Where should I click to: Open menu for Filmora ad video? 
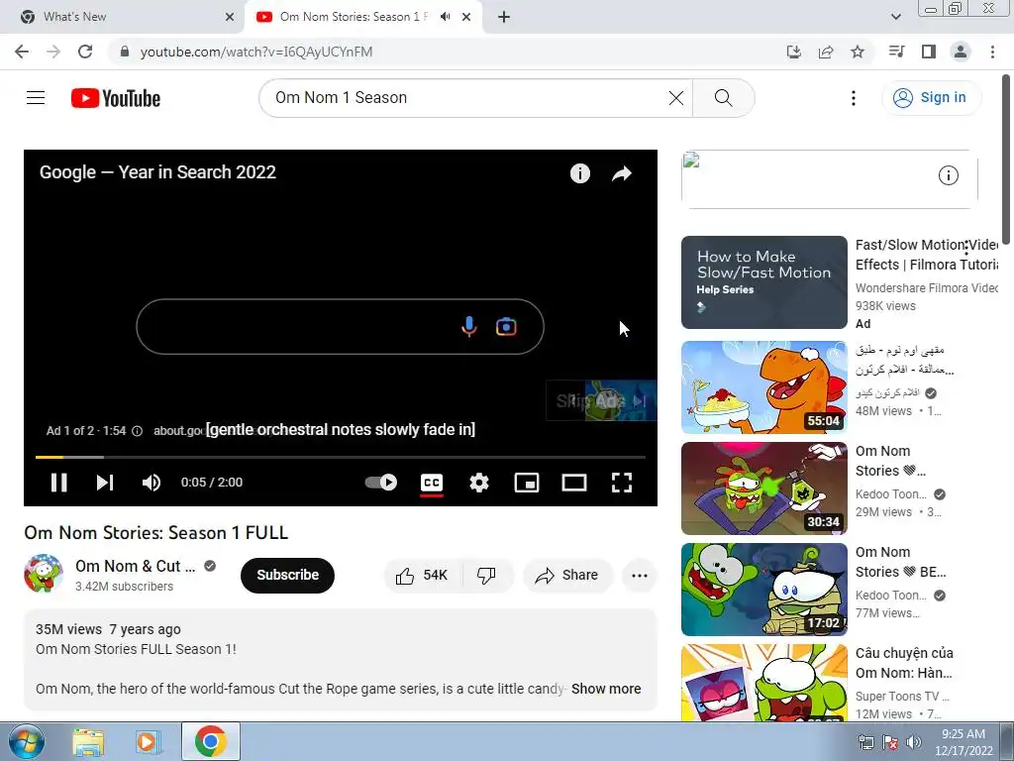point(966,247)
